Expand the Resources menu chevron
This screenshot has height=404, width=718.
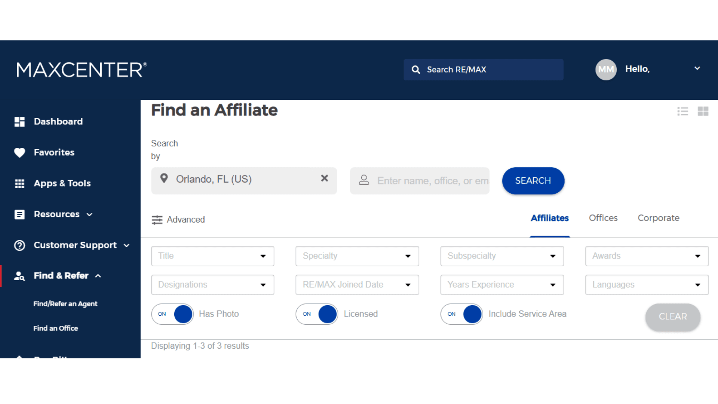pyautogui.click(x=89, y=215)
